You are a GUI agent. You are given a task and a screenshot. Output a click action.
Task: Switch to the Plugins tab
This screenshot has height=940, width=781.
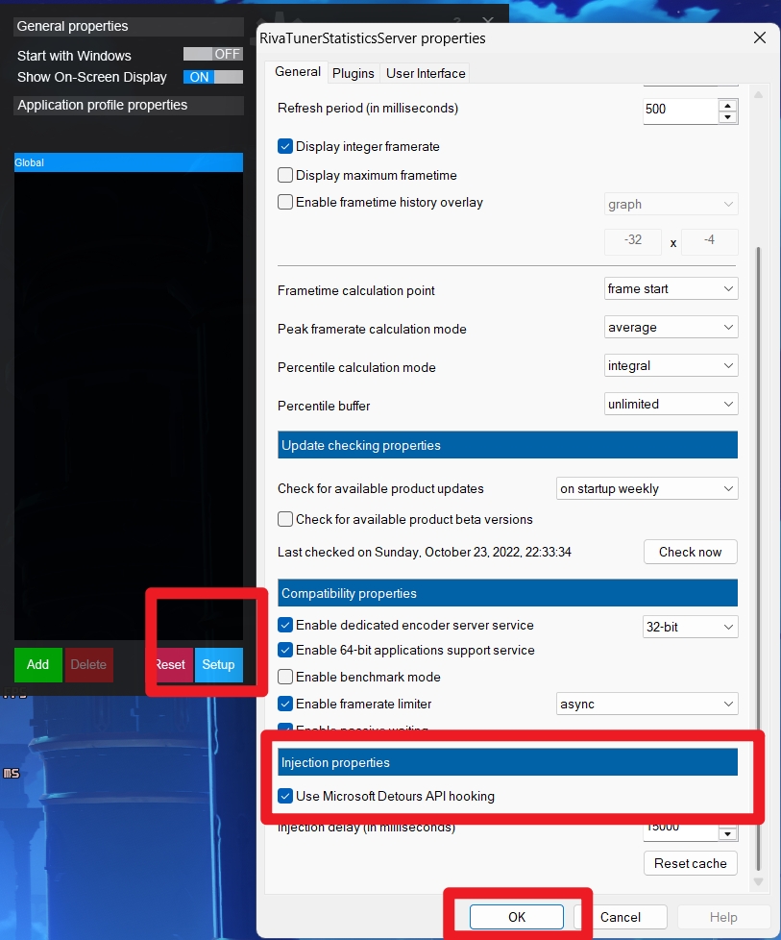click(353, 73)
